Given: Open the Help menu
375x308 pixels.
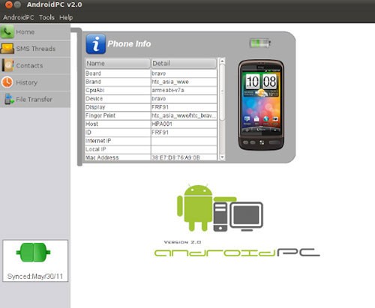Looking at the screenshot, I should click(x=66, y=17).
